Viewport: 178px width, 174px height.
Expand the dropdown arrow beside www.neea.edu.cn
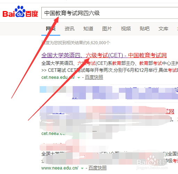click(82, 168)
